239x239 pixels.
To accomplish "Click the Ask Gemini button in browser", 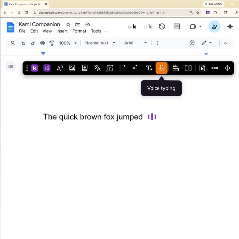I will tap(213, 4).
